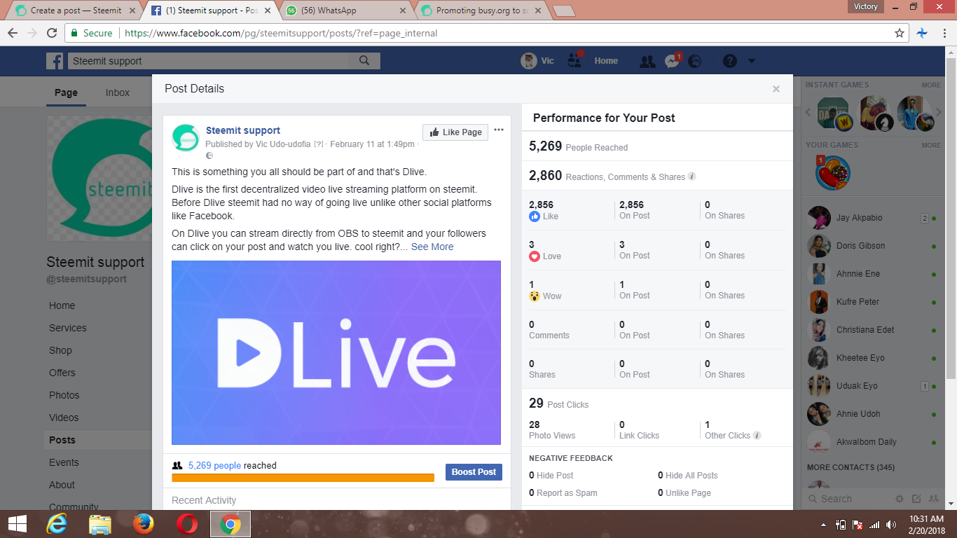Click the Facebook logo icon

[55, 61]
